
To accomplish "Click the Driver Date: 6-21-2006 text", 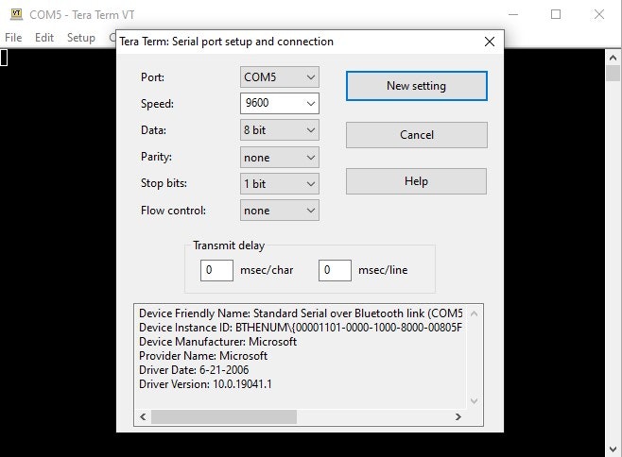I will [x=194, y=370].
